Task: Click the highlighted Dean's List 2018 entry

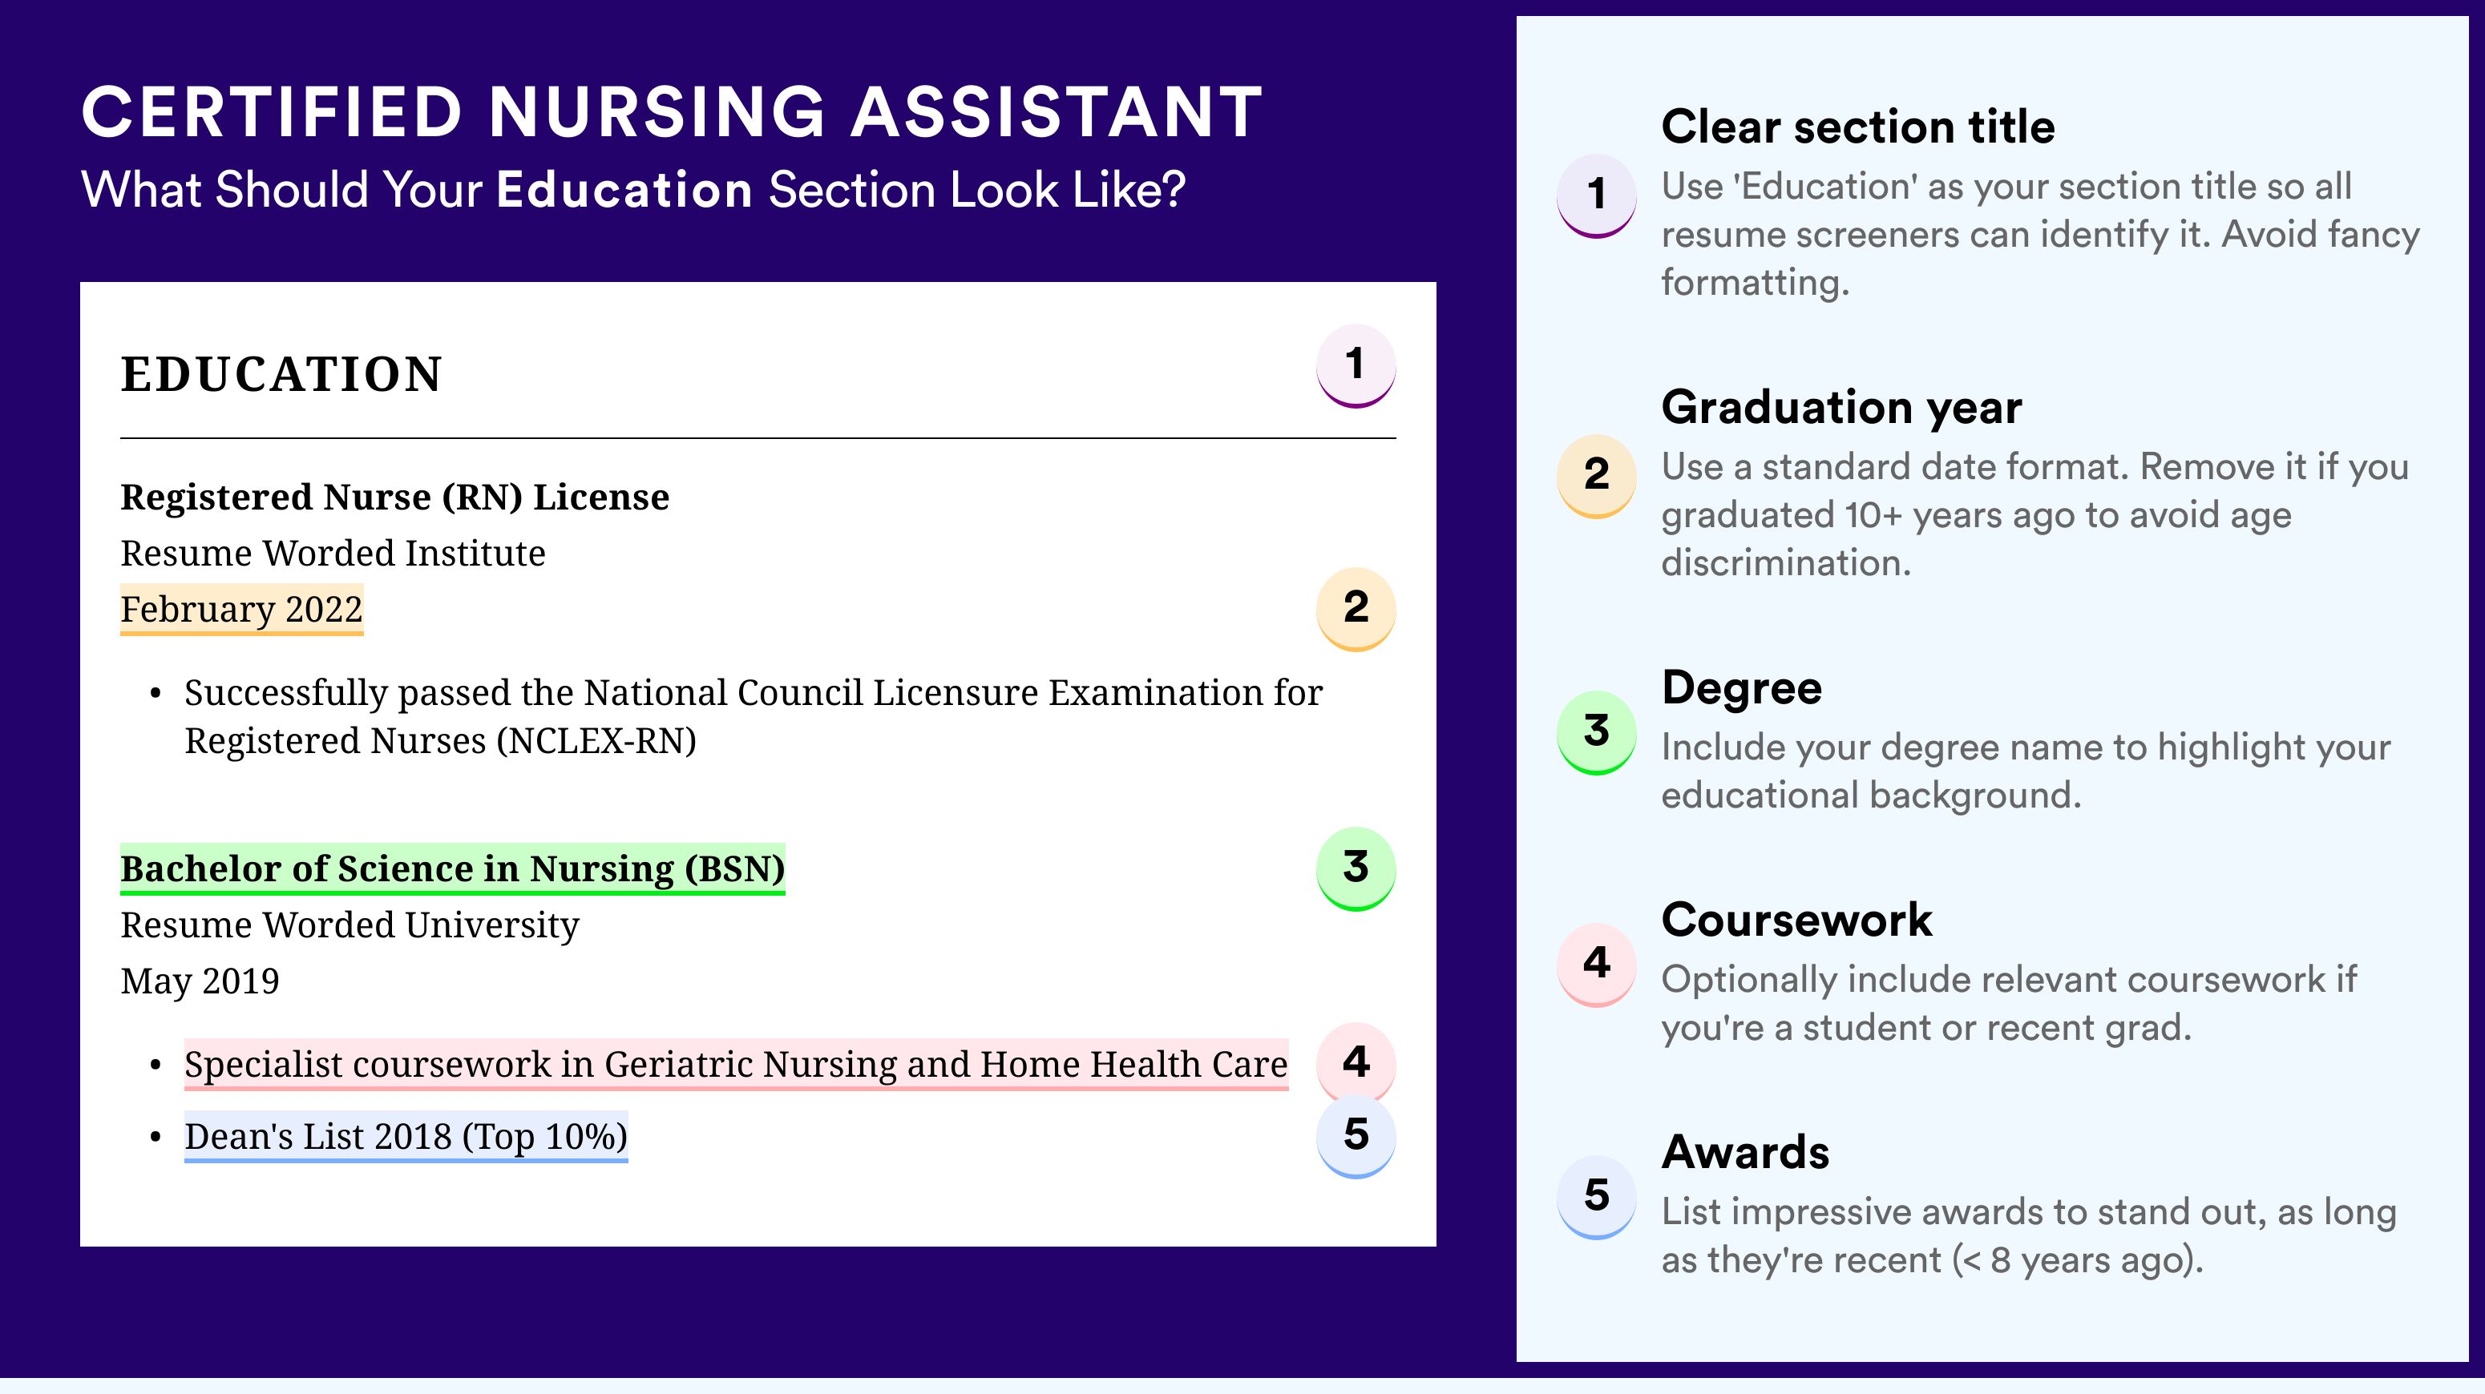Action: 406,1137
